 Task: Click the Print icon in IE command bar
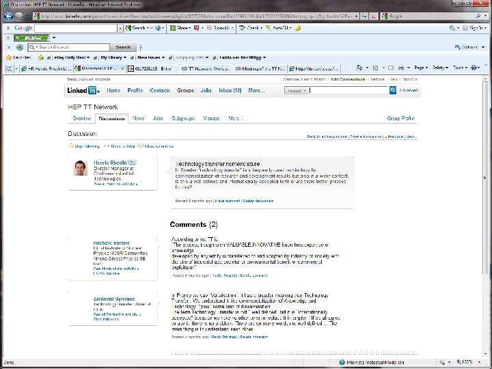coord(401,68)
